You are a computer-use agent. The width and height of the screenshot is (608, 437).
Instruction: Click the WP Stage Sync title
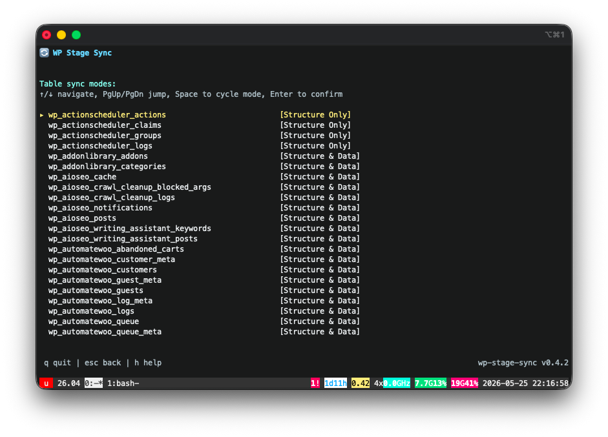pyautogui.click(x=82, y=53)
